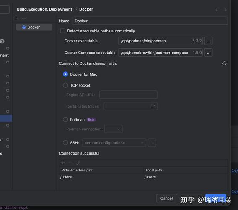Browse for the Docker executable
The height and width of the screenshot is (210, 238).
click(208, 41)
